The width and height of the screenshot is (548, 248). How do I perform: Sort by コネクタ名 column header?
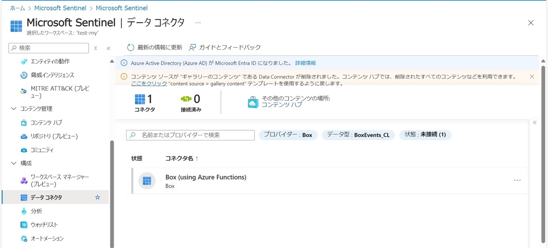[x=181, y=158]
